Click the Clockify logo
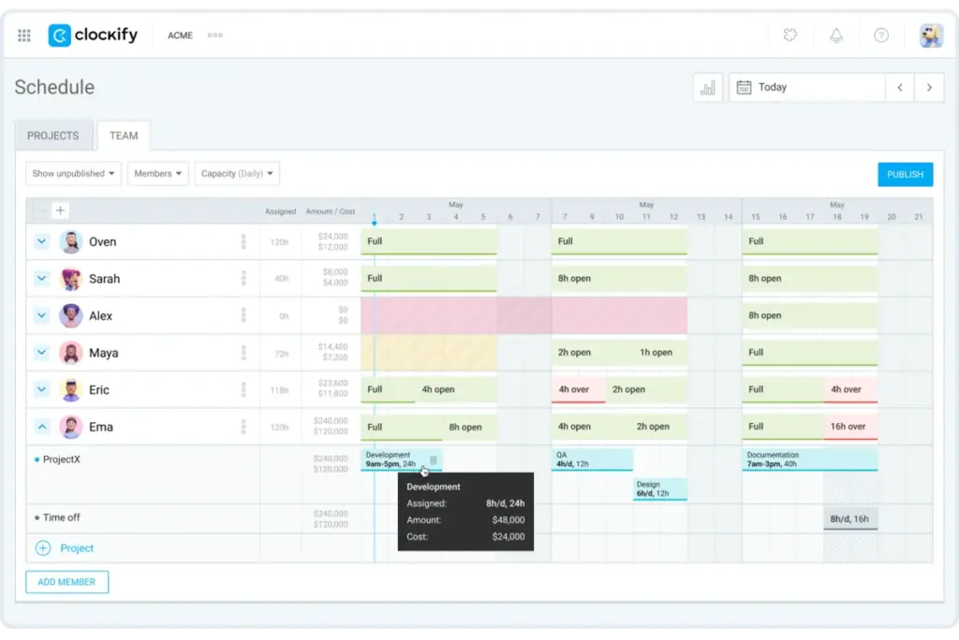The image size is (959, 640). (x=93, y=35)
